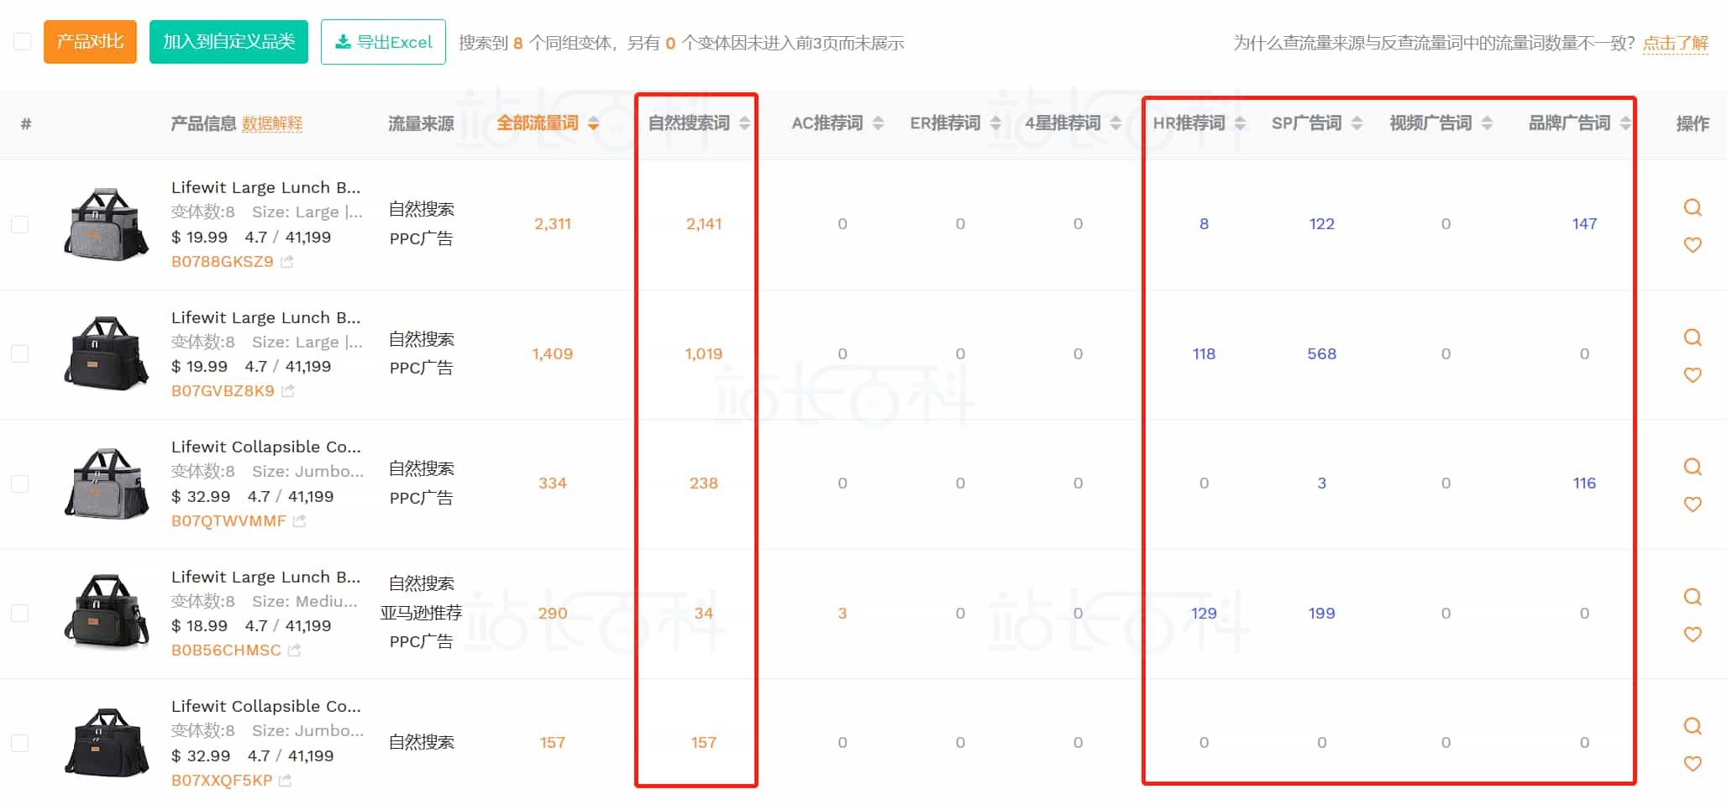The height and width of the screenshot is (805, 1727).
Task: Sort by the 全部流量词 column arrows
Action: click(x=594, y=122)
